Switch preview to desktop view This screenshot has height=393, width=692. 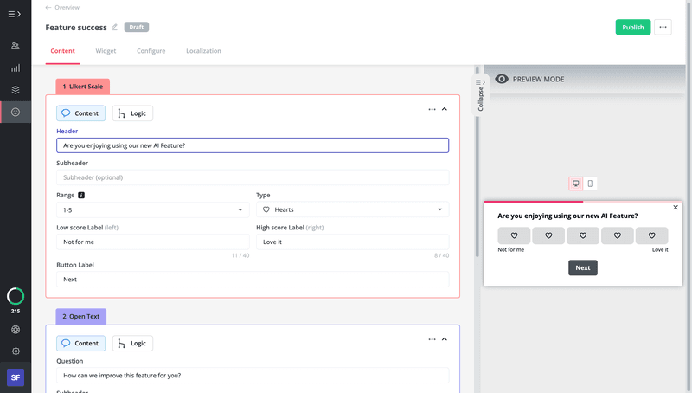click(x=576, y=184)
